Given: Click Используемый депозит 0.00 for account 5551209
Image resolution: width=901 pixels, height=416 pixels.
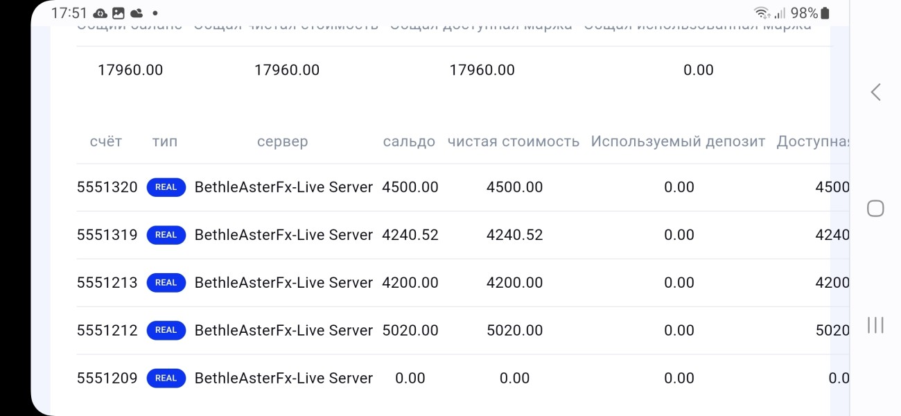Looking at the screenshot, I should [x=679, y=378].
